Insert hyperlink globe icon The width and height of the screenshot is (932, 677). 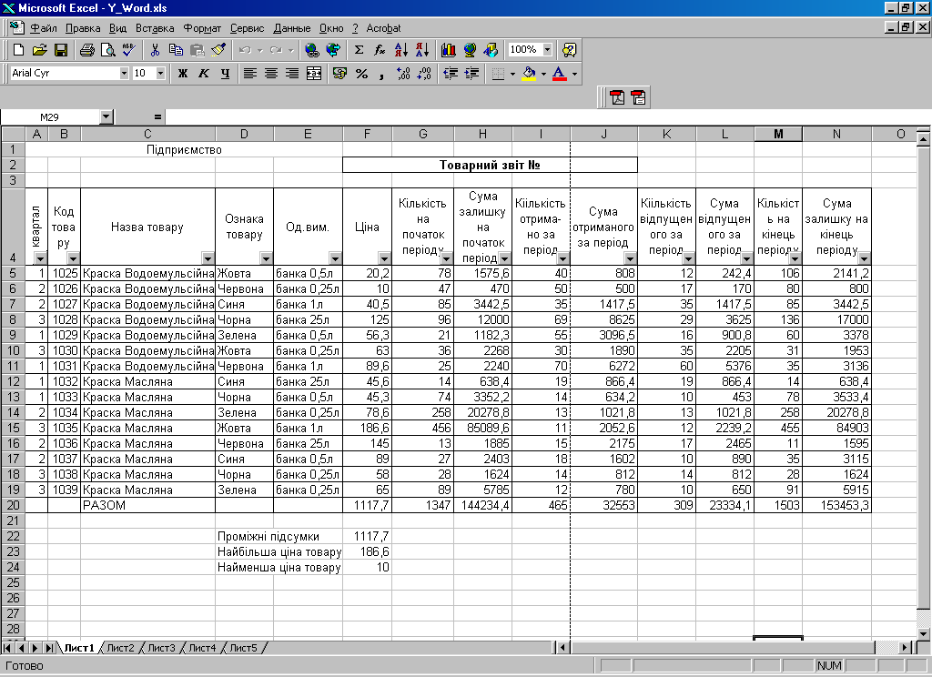pos(311,50)
